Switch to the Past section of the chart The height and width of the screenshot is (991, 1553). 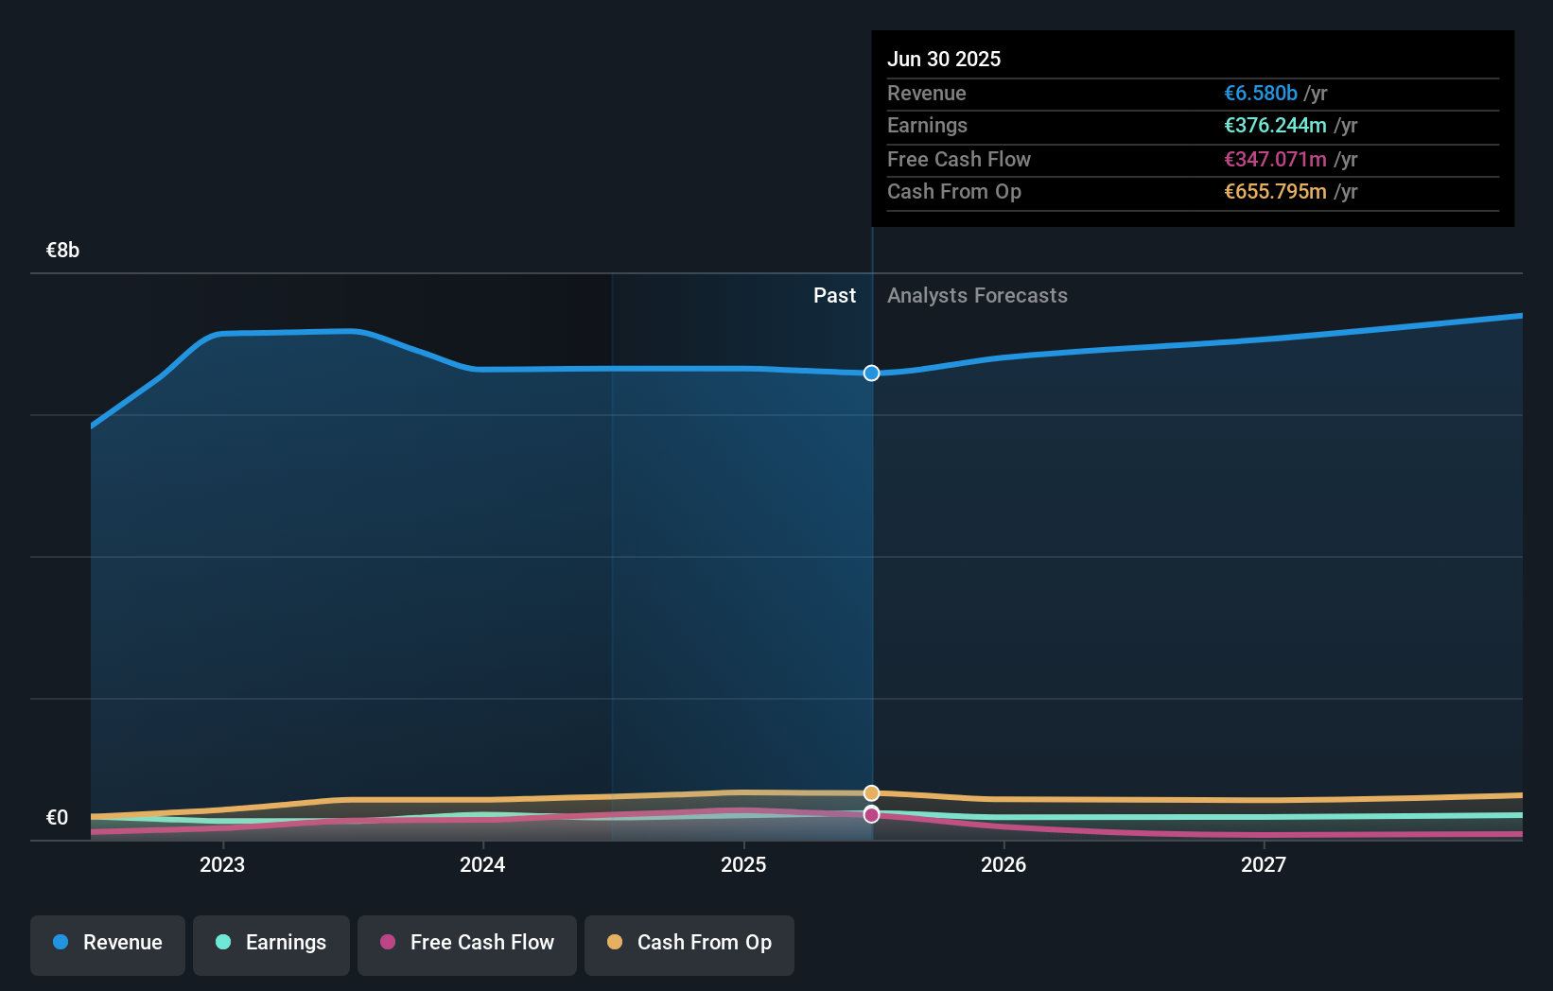click(834, 295)
